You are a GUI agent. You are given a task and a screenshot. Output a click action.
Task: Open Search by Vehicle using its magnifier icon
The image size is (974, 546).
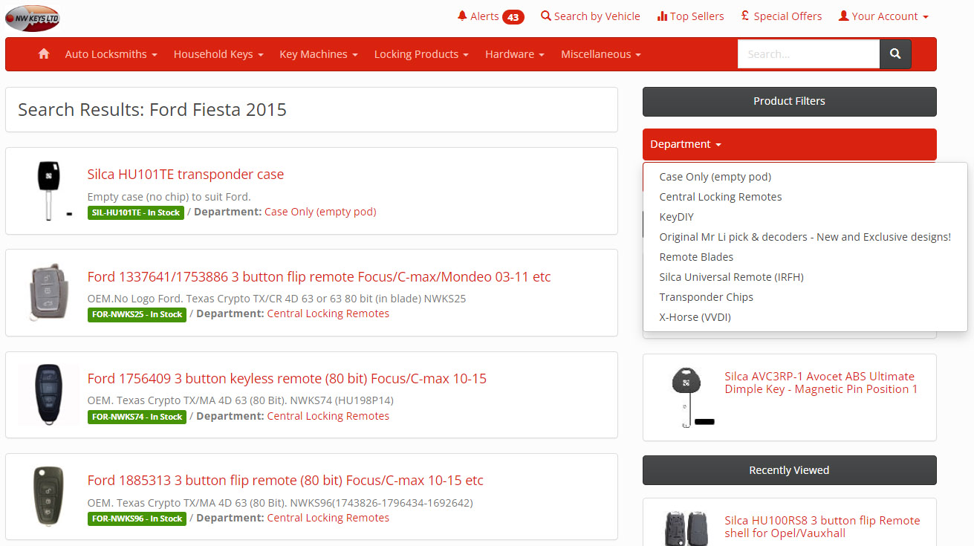(545, 16)
